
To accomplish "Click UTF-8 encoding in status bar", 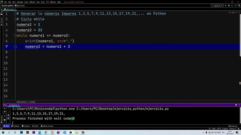I will (219, 129).
